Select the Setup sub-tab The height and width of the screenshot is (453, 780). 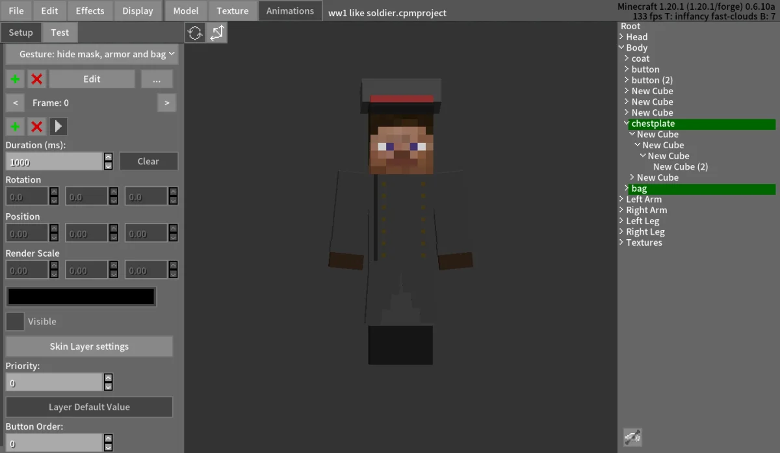(21, 32)
